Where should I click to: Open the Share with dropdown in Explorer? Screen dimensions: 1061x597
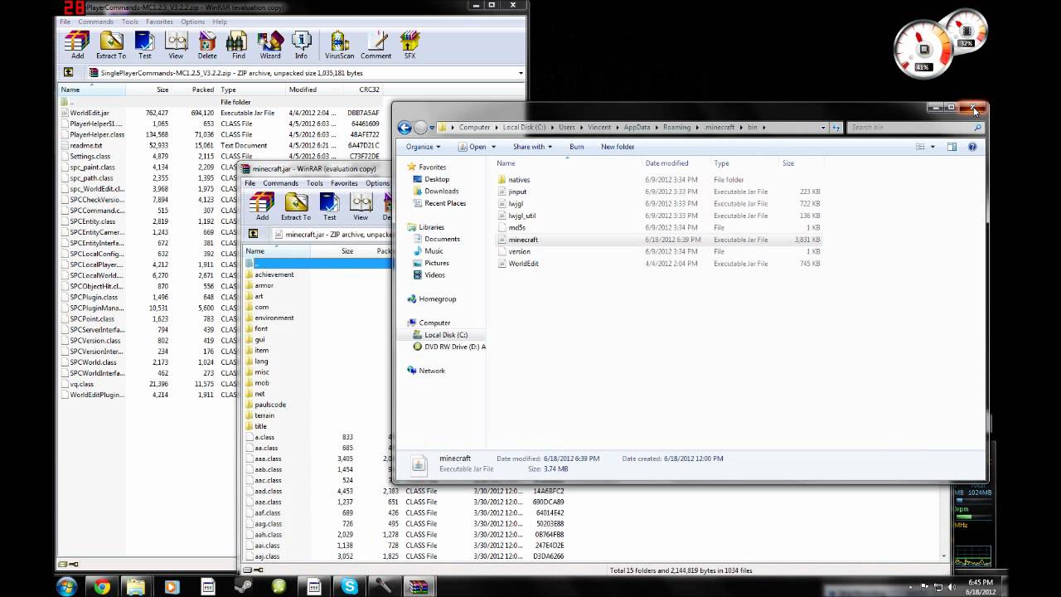pyautogui.click(x=533, y=147)
